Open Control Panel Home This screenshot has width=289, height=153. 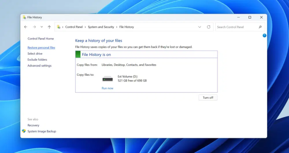pyautogui.click(x=41, y=39)
